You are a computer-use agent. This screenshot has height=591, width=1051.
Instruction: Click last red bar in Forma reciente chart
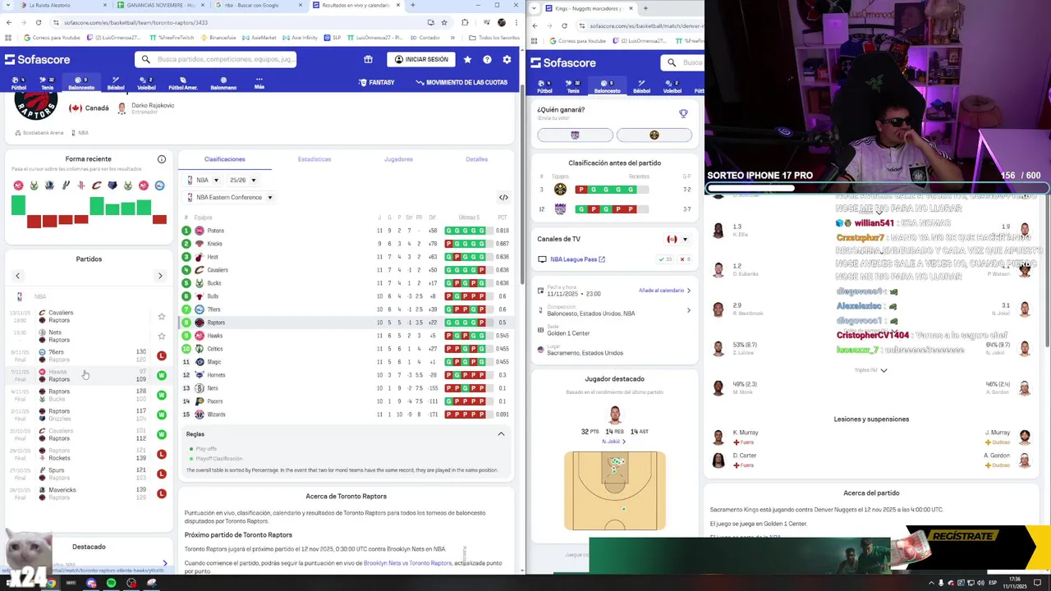pos(159,219)
